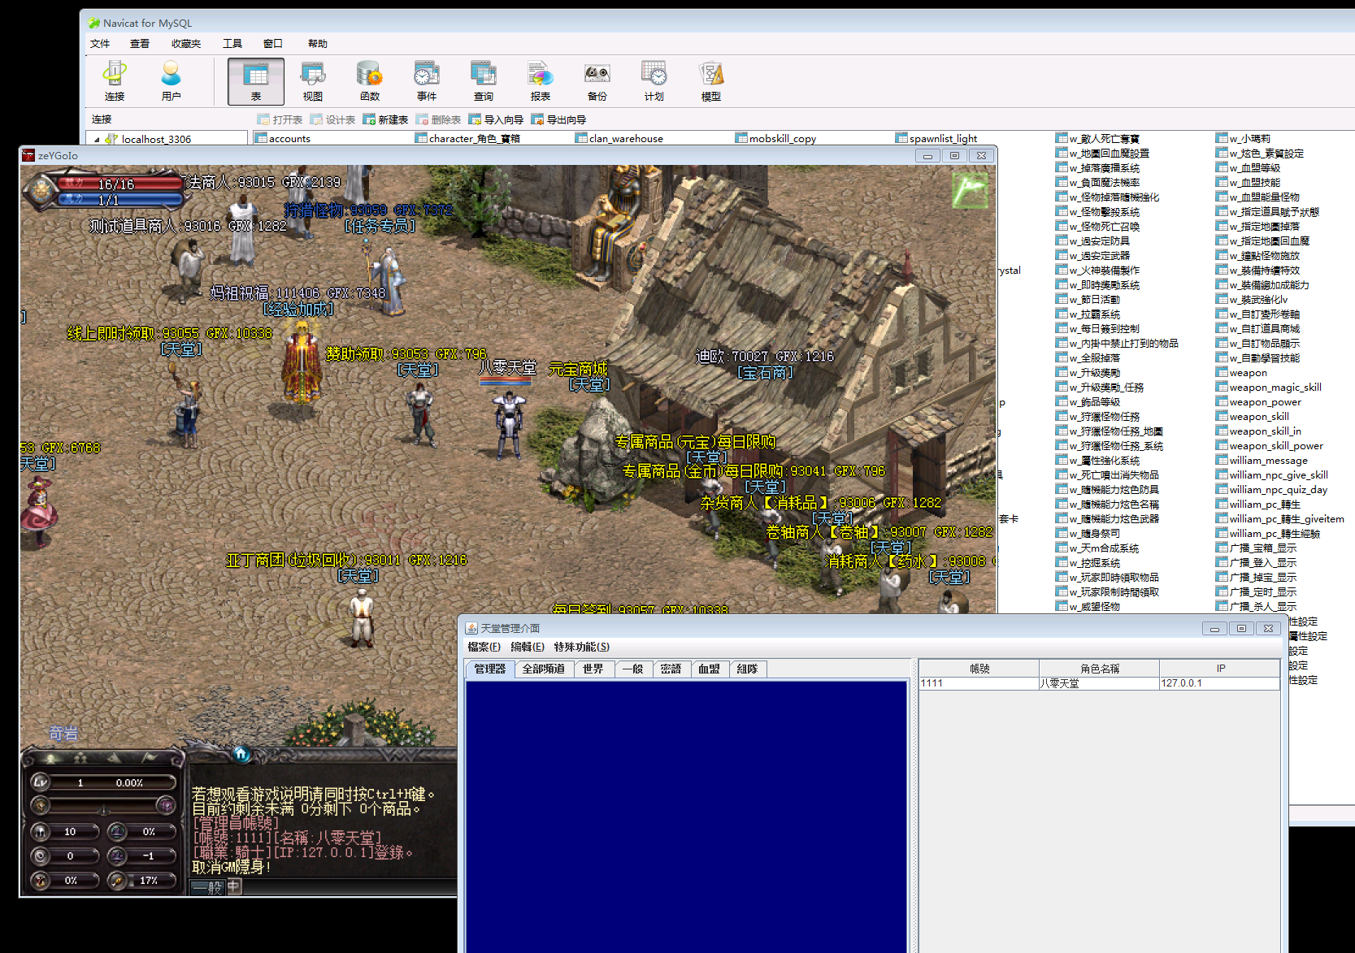Open the 特殊功能(S) menu
The image size is (1355, 953).
(581, 647)
